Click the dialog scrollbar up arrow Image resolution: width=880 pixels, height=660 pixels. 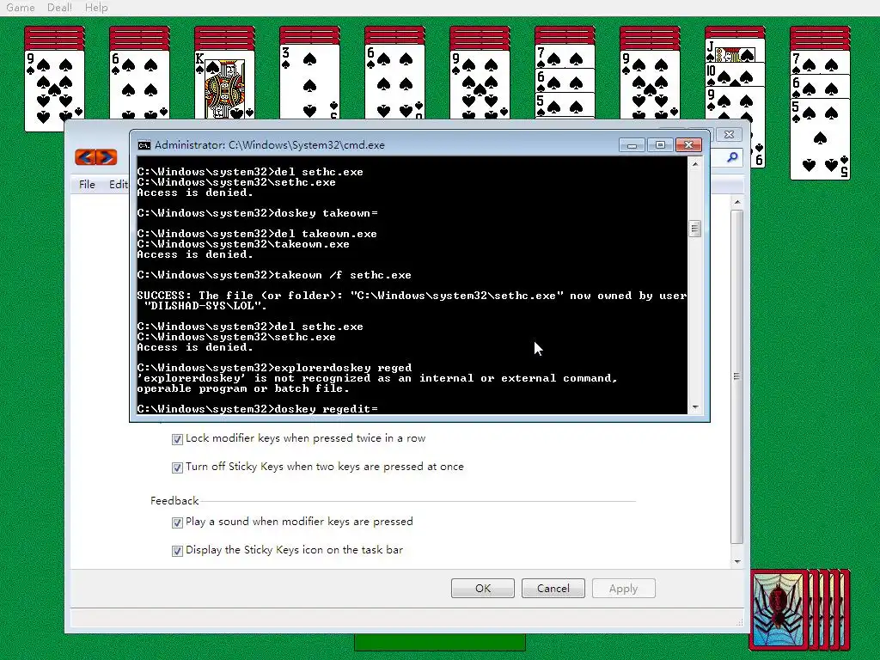[737, 202]
